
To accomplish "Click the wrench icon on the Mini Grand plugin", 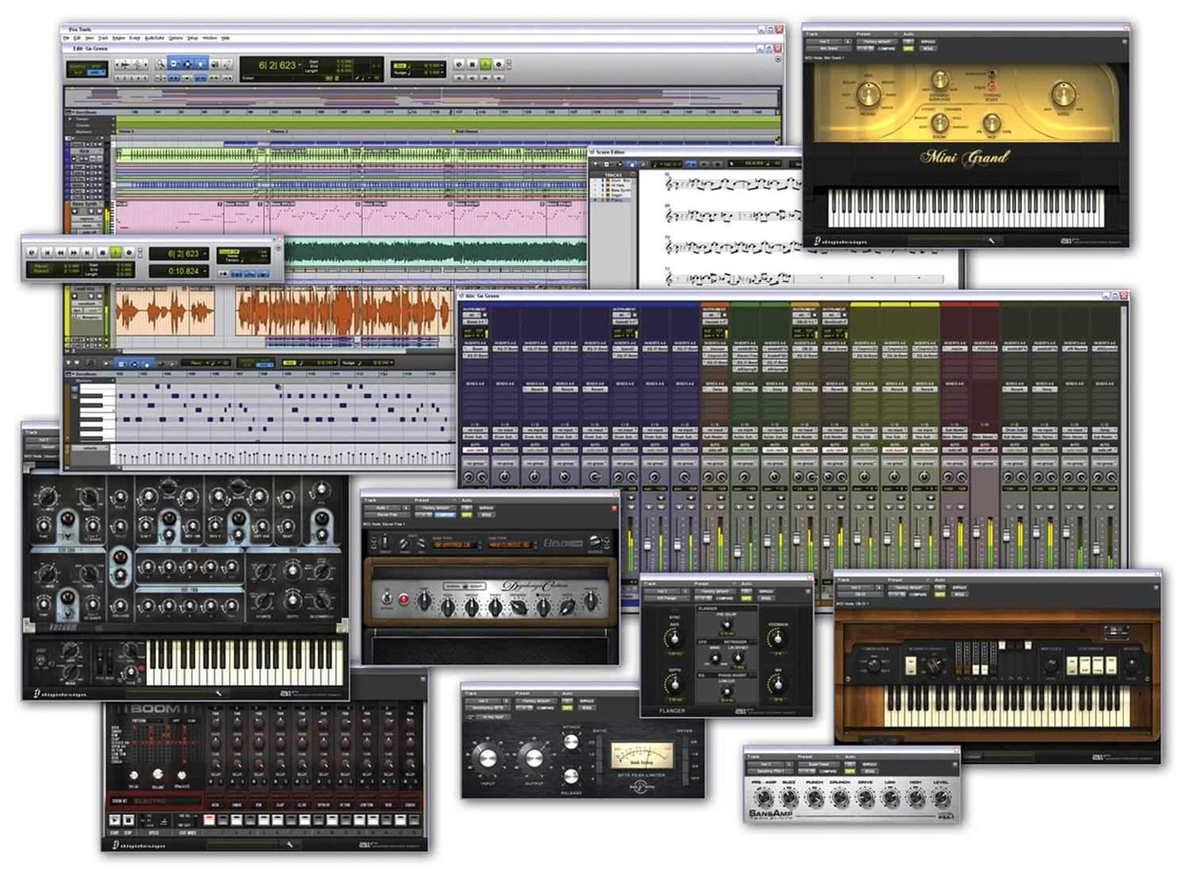I will (992, 240).
